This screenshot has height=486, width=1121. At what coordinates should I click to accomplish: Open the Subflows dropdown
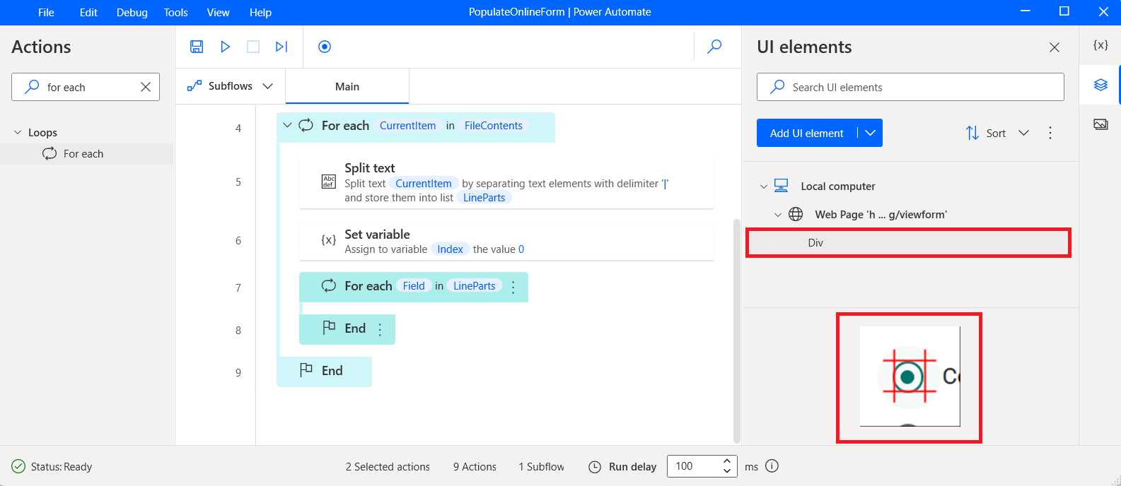point(230,86)
